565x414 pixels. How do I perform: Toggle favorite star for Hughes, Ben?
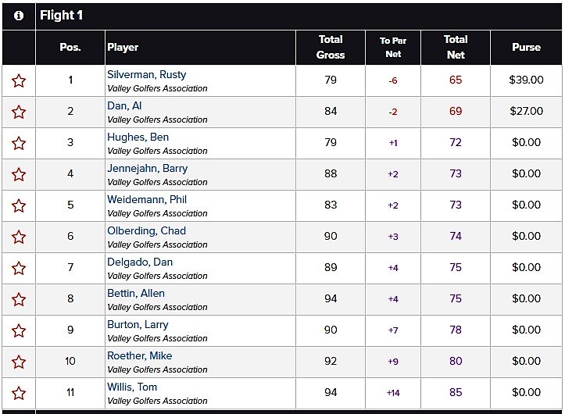[19, 144]
